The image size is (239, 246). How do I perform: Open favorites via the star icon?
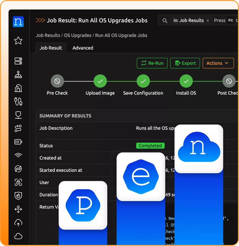[18, 41]
